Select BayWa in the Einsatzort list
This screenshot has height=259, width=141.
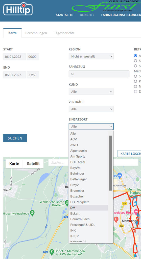[88, 168]
